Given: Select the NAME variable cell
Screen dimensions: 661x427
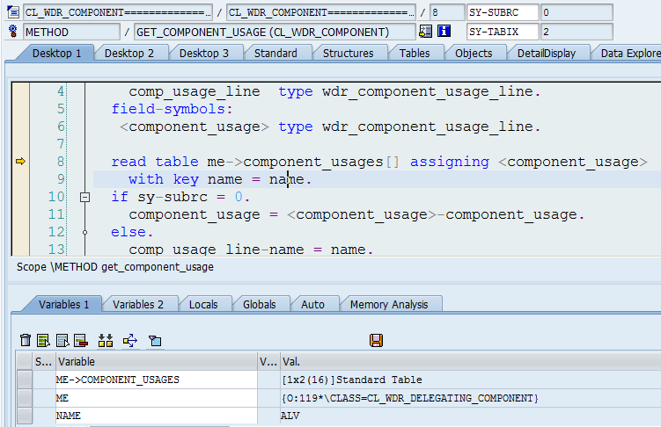Looking at the screenshot, I should (x=157, y=416).
